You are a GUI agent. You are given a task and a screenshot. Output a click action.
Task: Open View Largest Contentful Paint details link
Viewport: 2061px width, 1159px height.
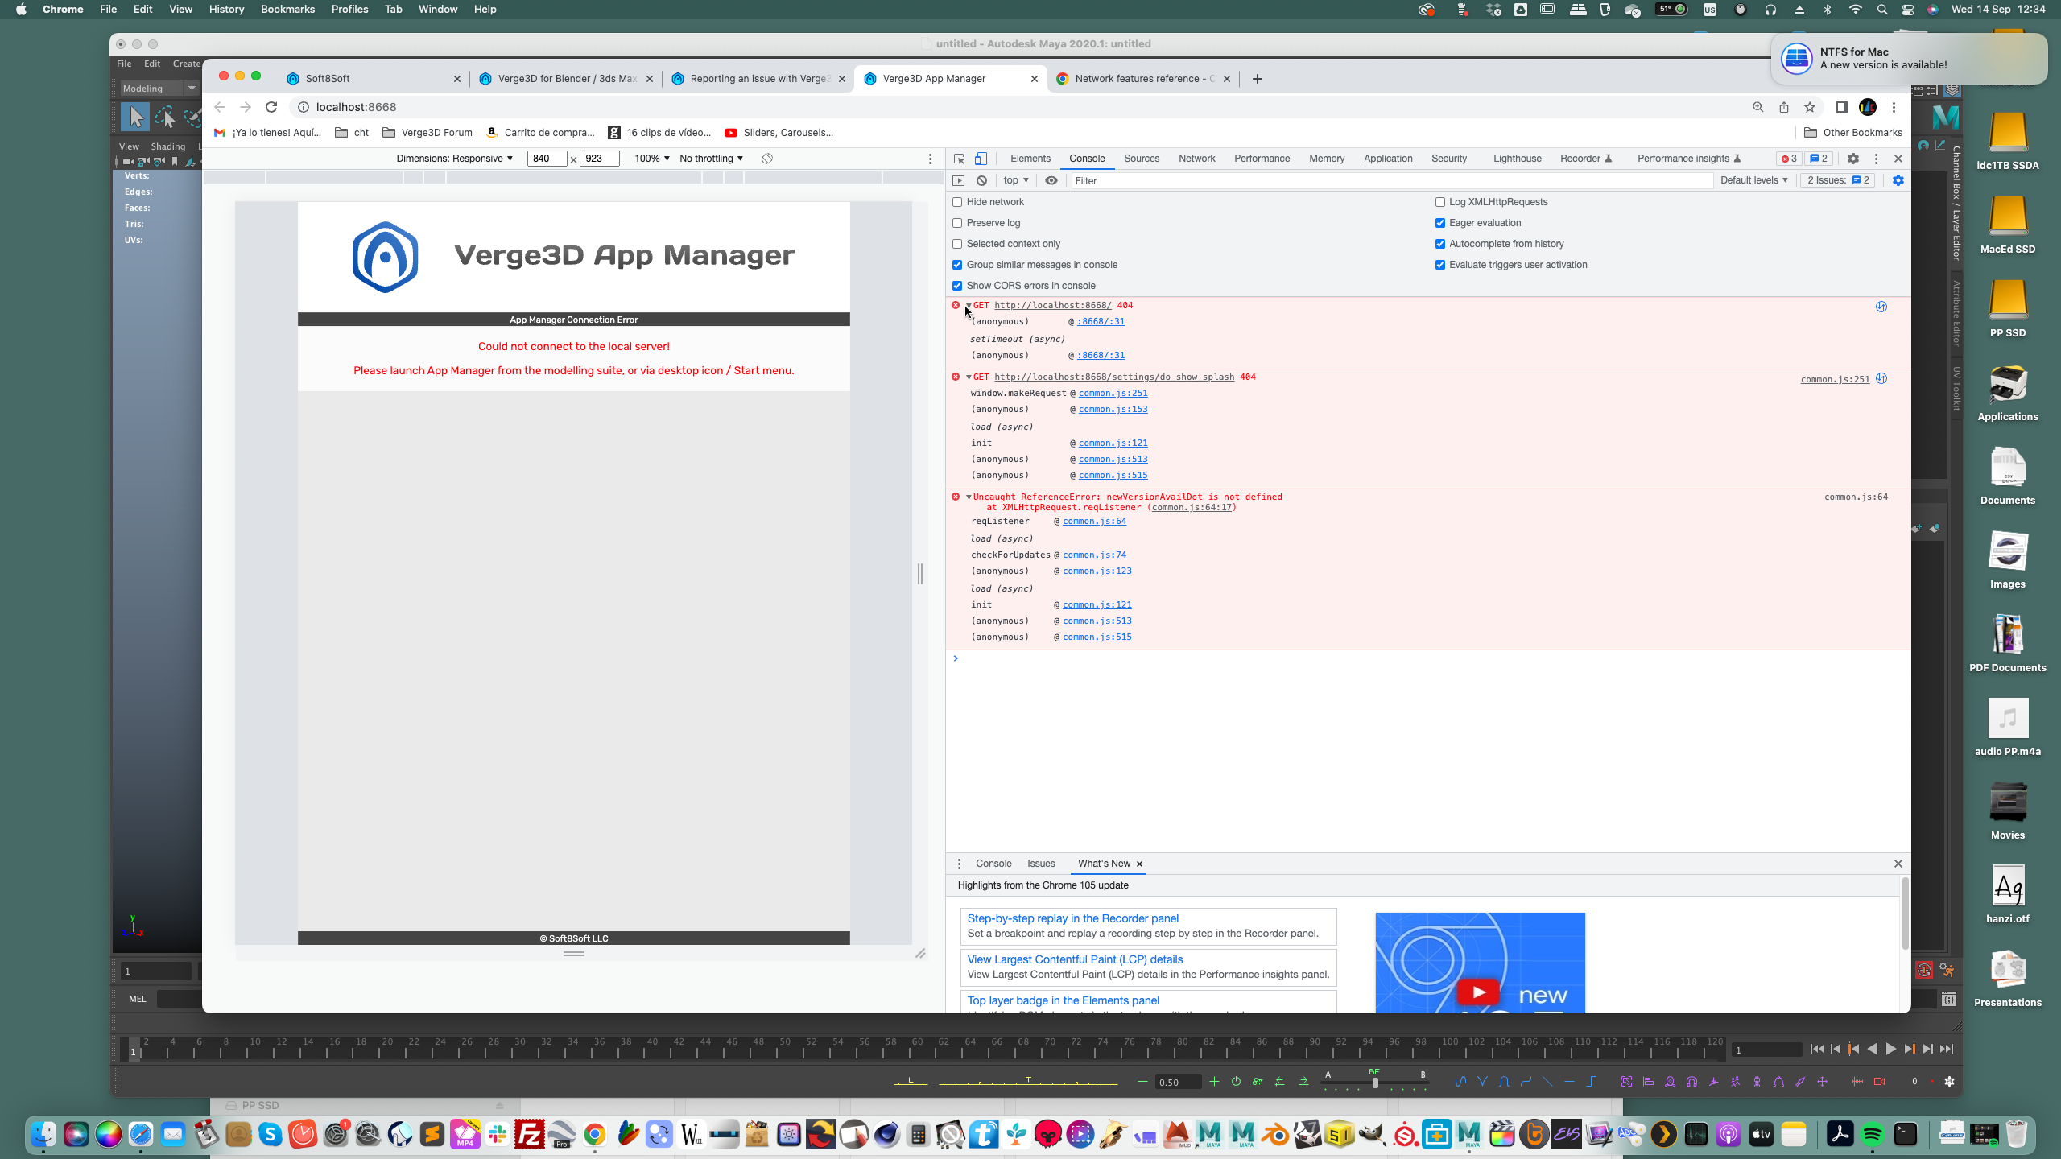[1075, 959]
